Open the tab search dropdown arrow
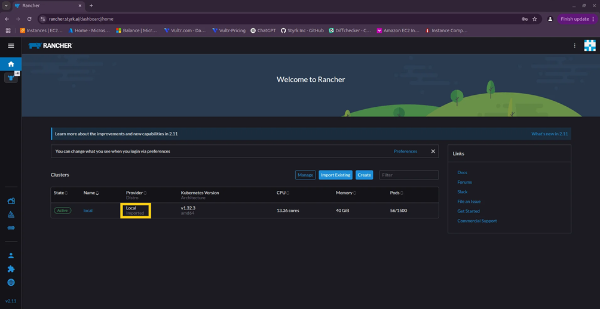The width and height of the screenshot is (600, 309). point(6,6)
